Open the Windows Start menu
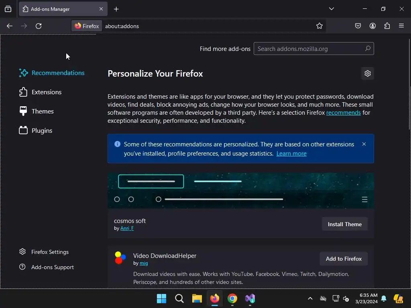Image resolution: width=411 pixels, height=308 pixels. pos(161,298)
